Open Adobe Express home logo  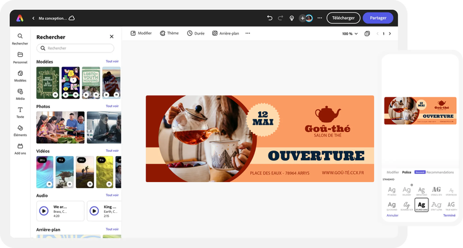point(20,18)
